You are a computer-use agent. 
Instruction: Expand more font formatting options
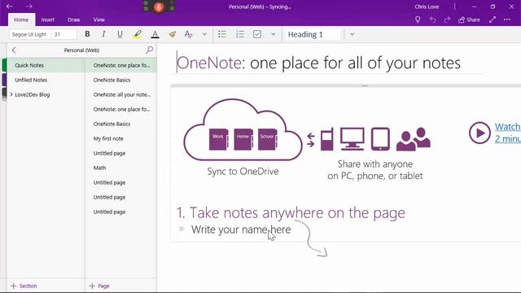click(204, 34)
